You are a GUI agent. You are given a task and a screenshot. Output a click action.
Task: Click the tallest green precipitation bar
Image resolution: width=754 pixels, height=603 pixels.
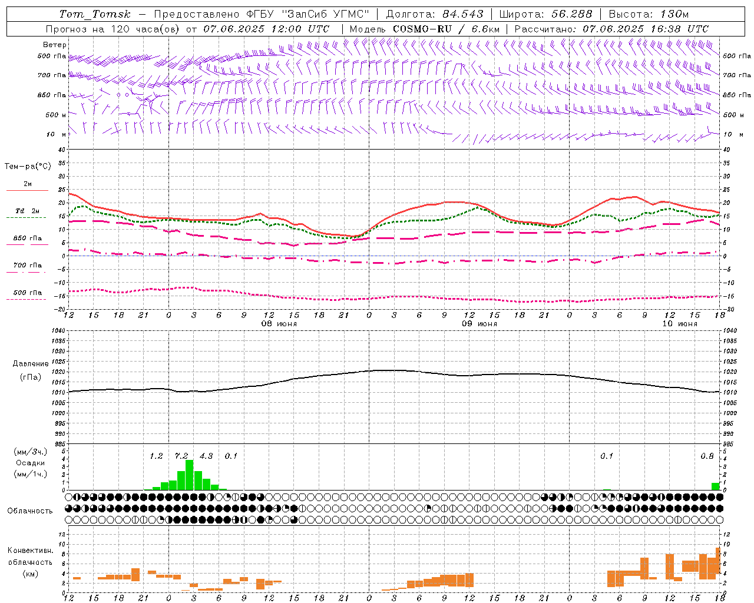point(190,475)
